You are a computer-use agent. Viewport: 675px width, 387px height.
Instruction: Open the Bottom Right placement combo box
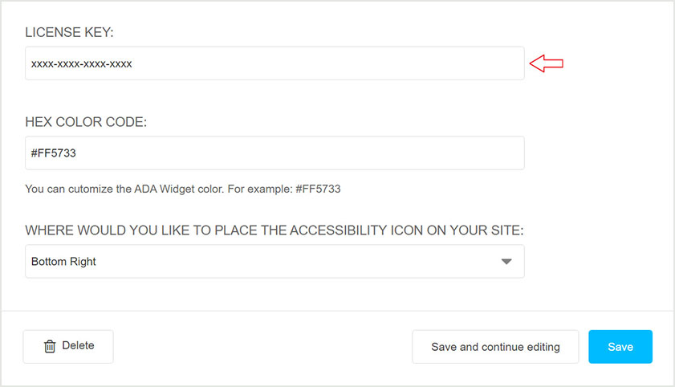click(274, 262)
